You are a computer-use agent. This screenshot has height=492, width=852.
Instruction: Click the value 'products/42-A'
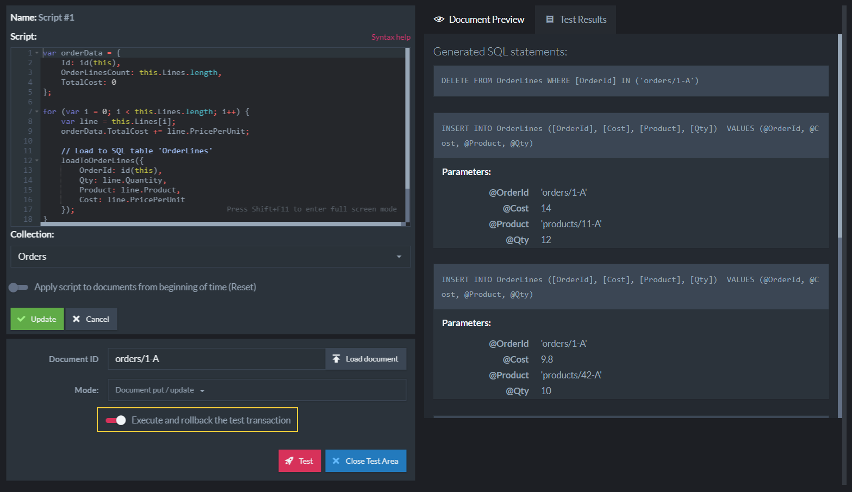tap(571, 375)
